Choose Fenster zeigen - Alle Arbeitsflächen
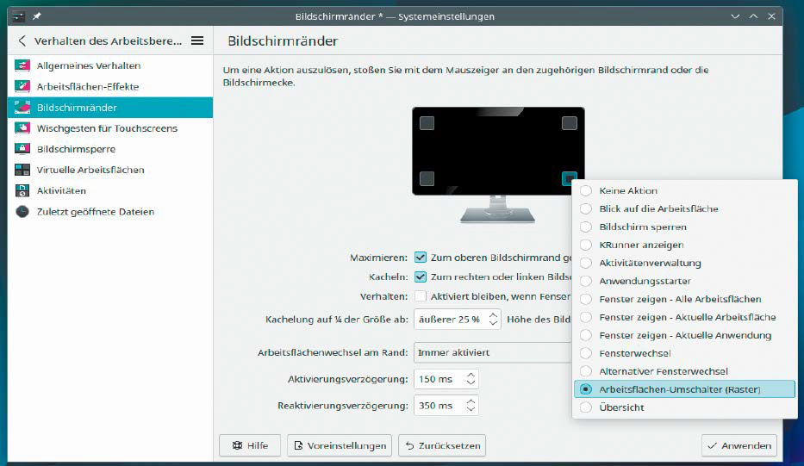This screenshot has width=804, height=466. (x=684, y=299)
